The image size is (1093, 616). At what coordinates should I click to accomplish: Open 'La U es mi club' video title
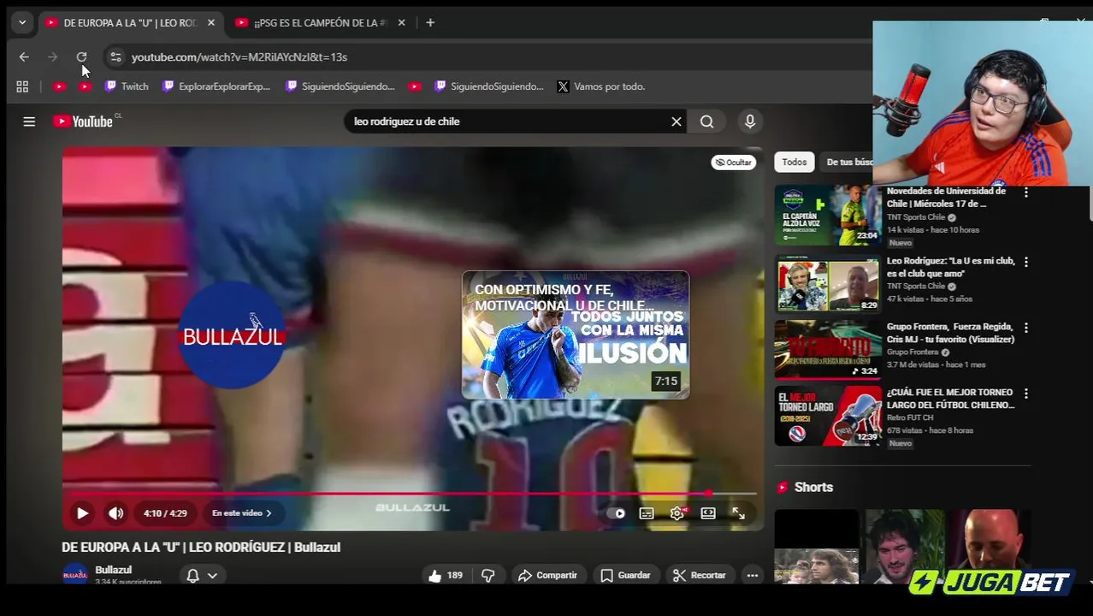tap(950, 267)
